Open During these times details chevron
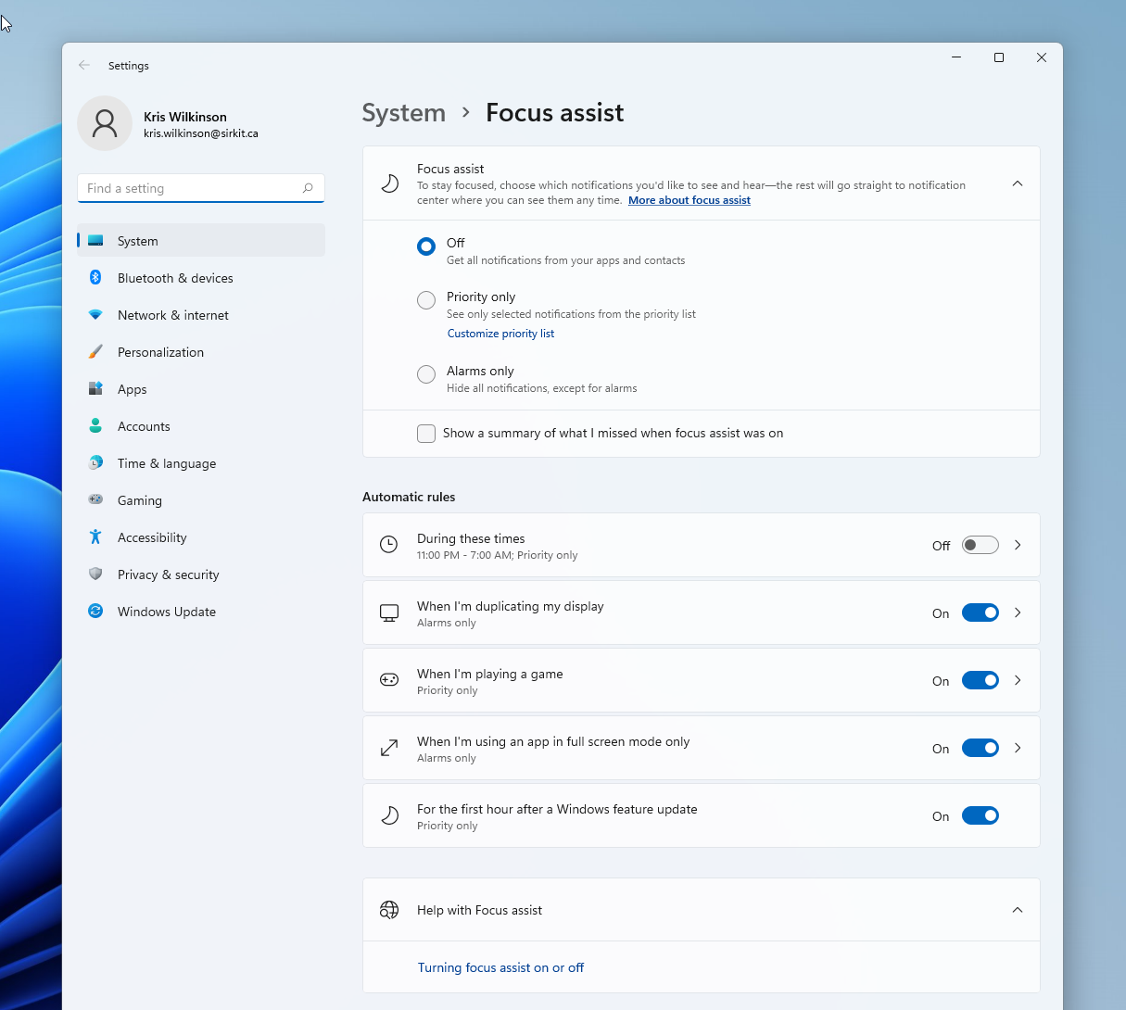The image size is (1126, 1010). pos(1018,545)
